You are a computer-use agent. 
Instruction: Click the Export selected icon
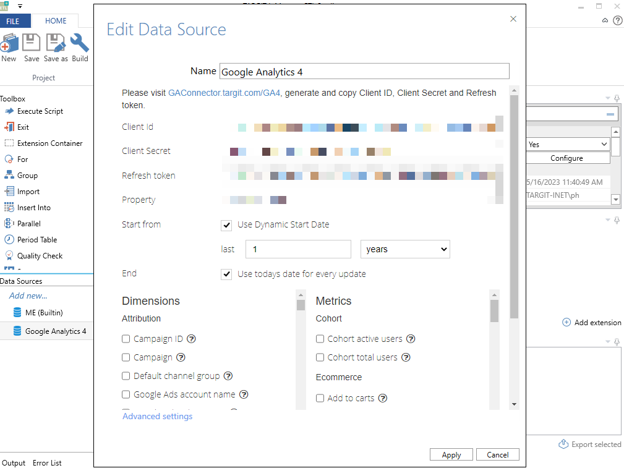point(563,444)
